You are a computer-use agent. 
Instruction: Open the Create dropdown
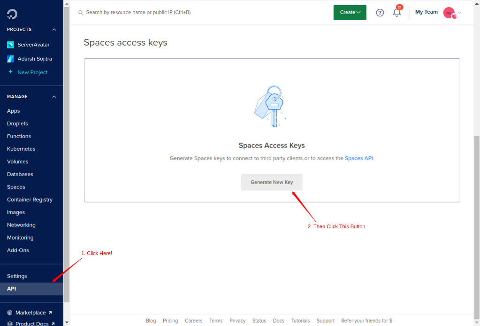pos(350,13)
